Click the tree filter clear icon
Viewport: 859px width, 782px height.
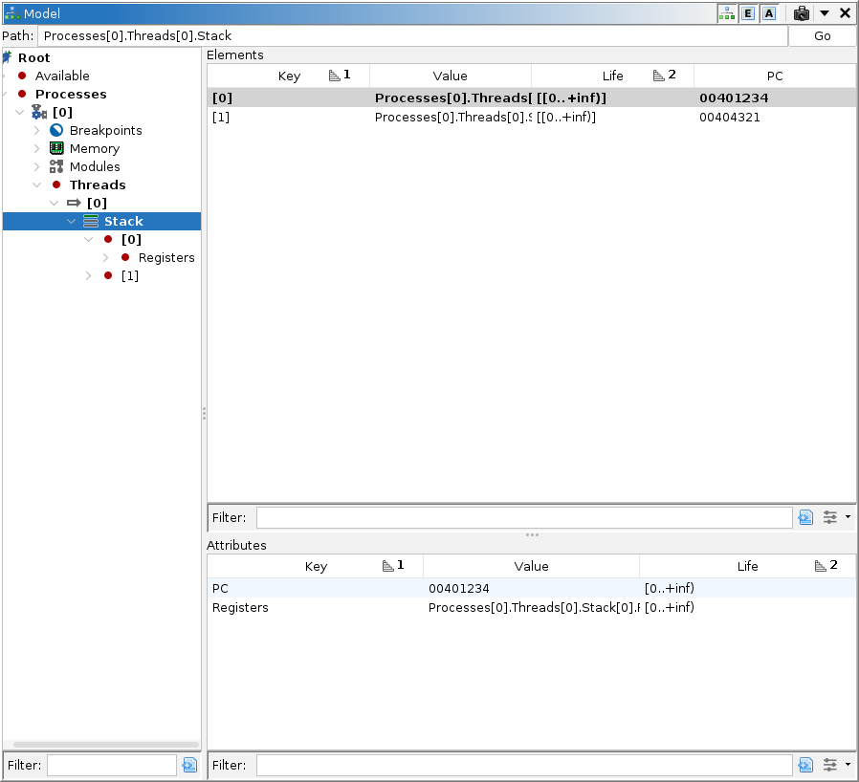pos(189,765)
